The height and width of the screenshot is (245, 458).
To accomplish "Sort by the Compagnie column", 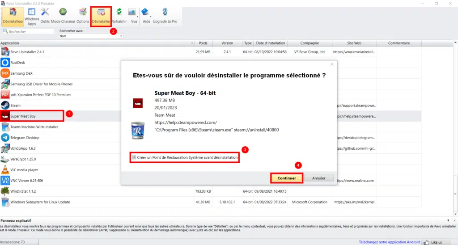I will 310,43.
